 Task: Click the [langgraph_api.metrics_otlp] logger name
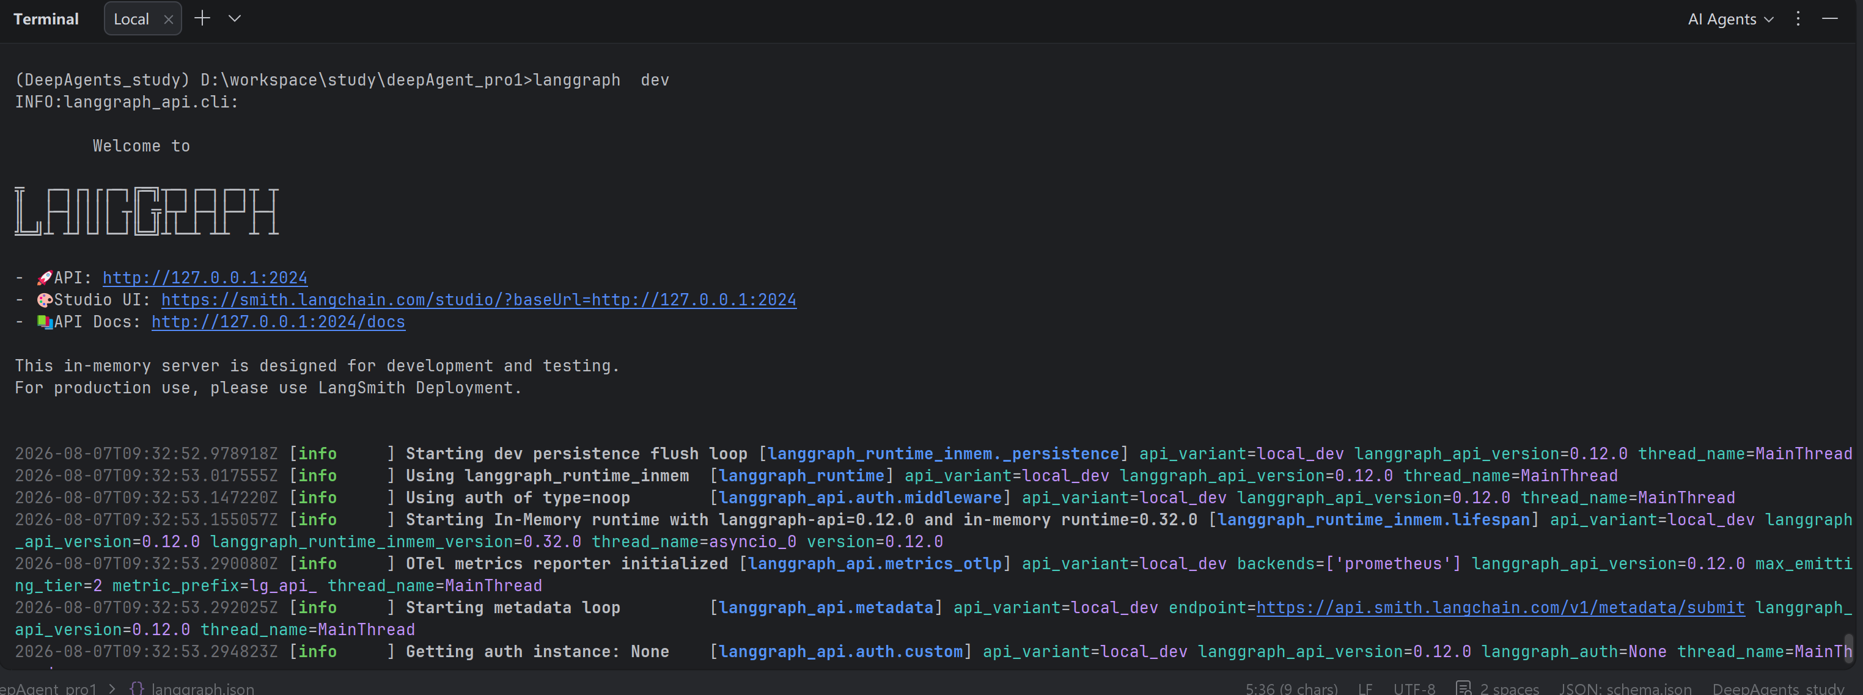[x=875, y=564]
